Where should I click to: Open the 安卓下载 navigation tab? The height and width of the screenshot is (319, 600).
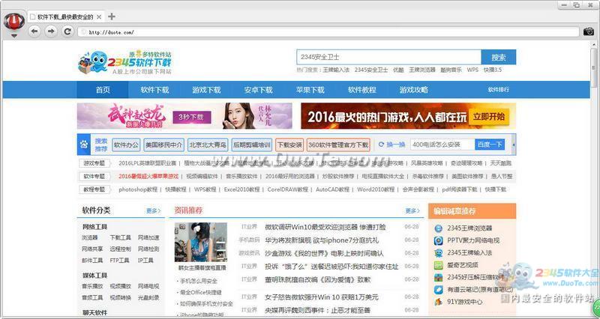pyautogui.click(x=258, y=90)
